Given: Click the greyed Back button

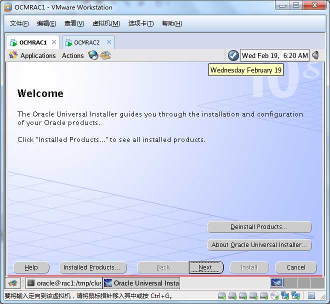Looking at the screenshot, I should [x=163, y=267].
